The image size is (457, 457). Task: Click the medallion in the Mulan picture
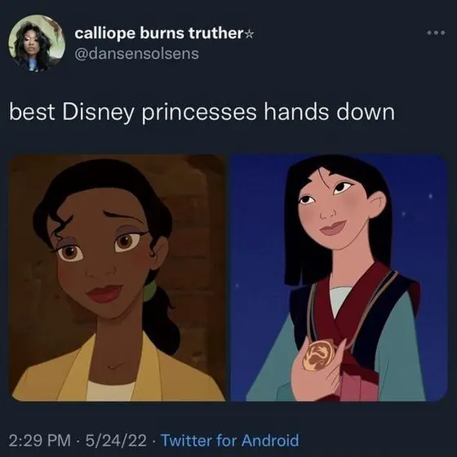318,355
